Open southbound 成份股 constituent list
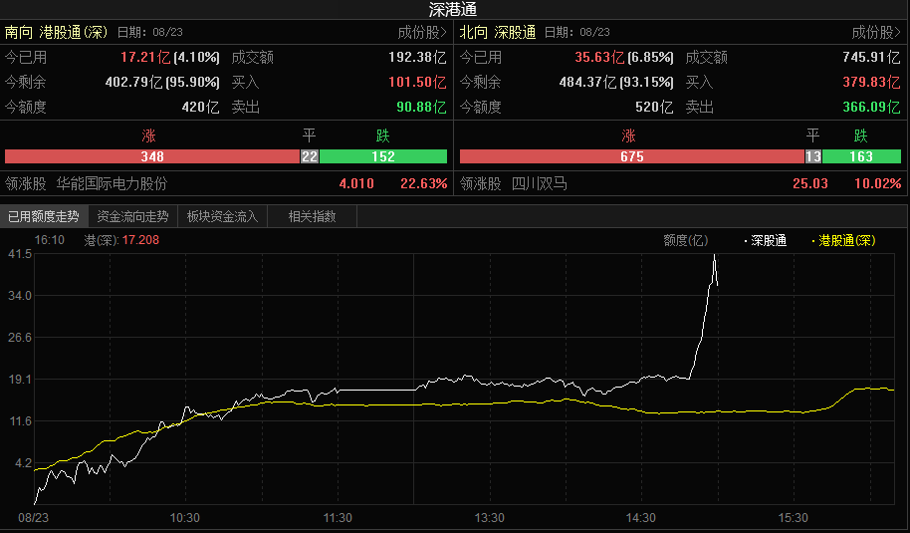The image size is (910, 533). 422,32
